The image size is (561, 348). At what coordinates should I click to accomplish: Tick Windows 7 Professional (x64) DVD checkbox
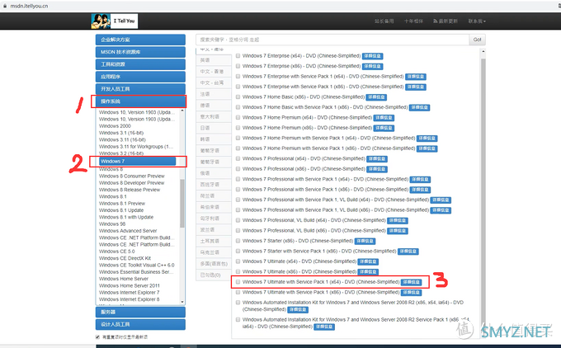(238, 158)
